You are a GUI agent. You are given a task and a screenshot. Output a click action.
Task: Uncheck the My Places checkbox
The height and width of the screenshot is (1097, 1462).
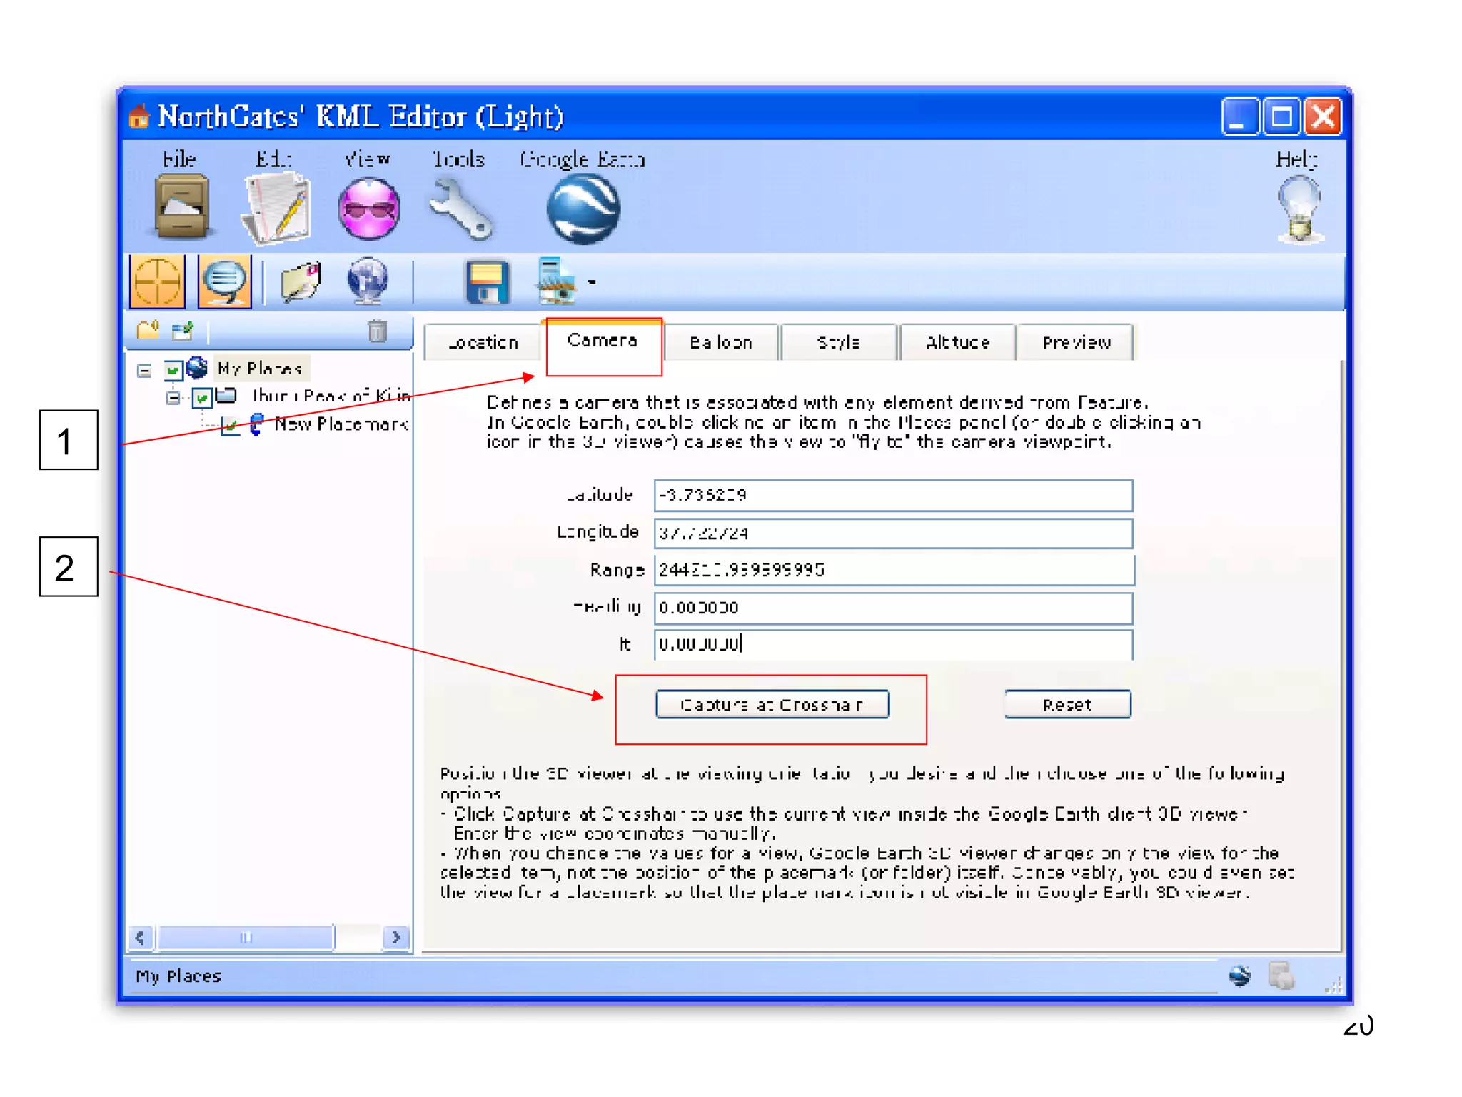click(x=173, y=369)
